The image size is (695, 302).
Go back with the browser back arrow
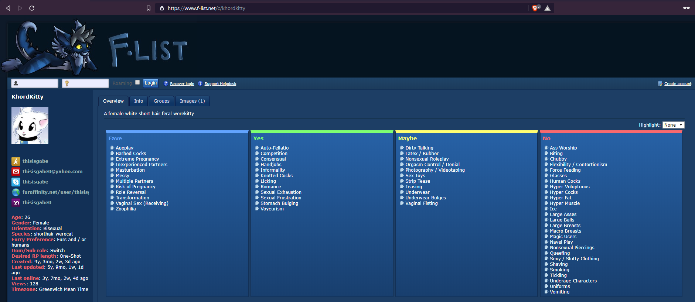(8, 8)
